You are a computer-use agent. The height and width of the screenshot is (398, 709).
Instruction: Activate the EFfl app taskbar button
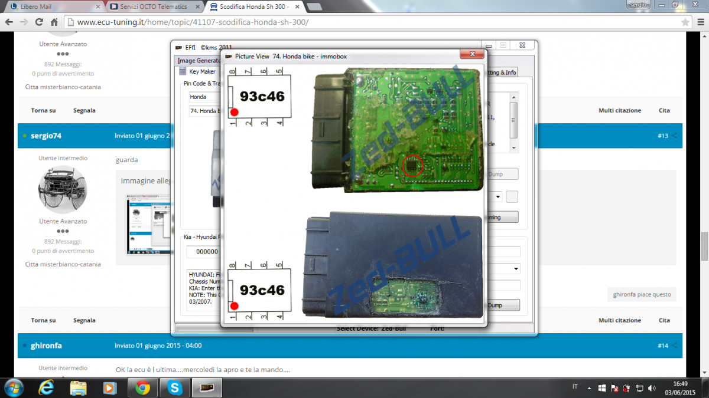pyautogui.click(x=207, y=387)
